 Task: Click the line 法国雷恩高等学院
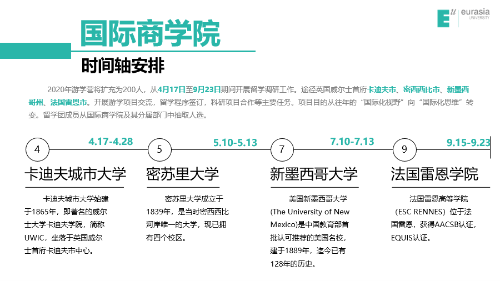coord(439,199)
